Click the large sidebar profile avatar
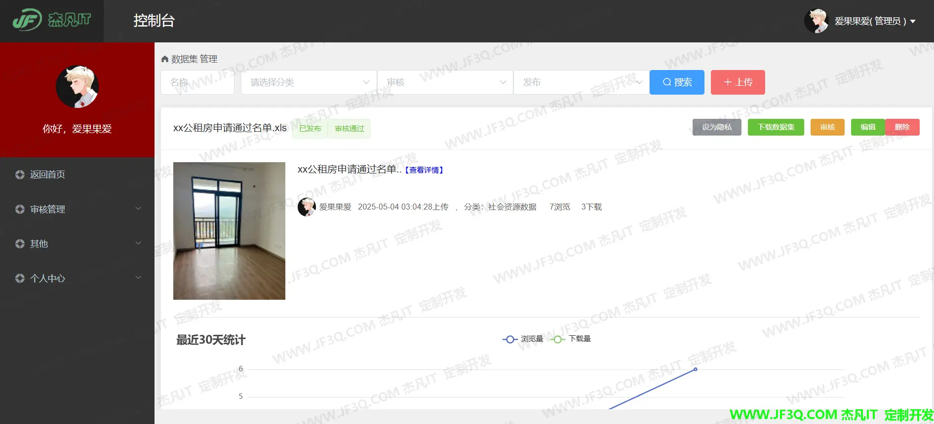Image resolution: width=934 pixels, height=424 pixels. (x=77, y=87)
